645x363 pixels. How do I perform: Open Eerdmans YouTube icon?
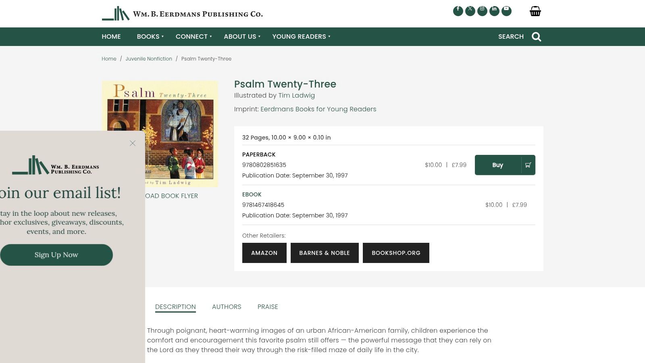[506, 11]
